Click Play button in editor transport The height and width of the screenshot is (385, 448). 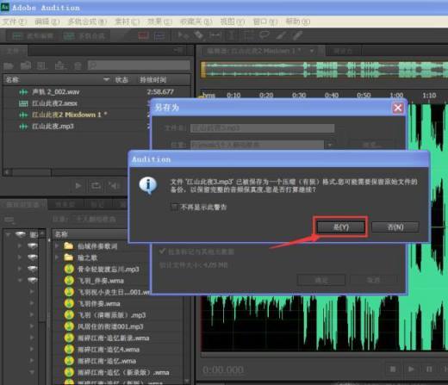pos(411,369)
